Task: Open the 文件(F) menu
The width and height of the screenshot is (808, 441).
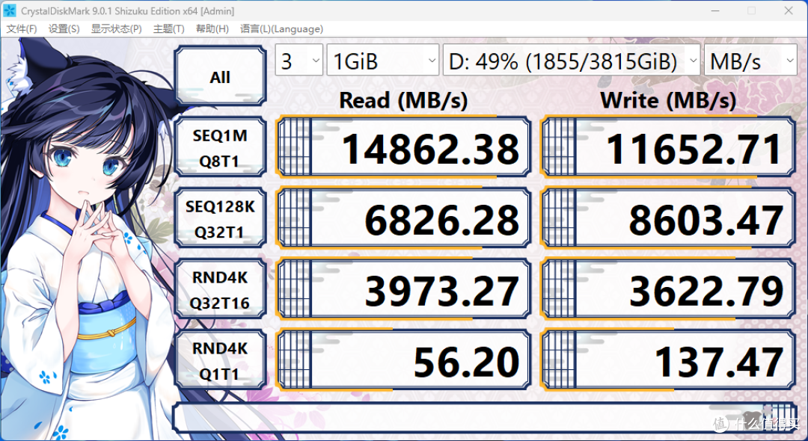Action: pos(22,29)
